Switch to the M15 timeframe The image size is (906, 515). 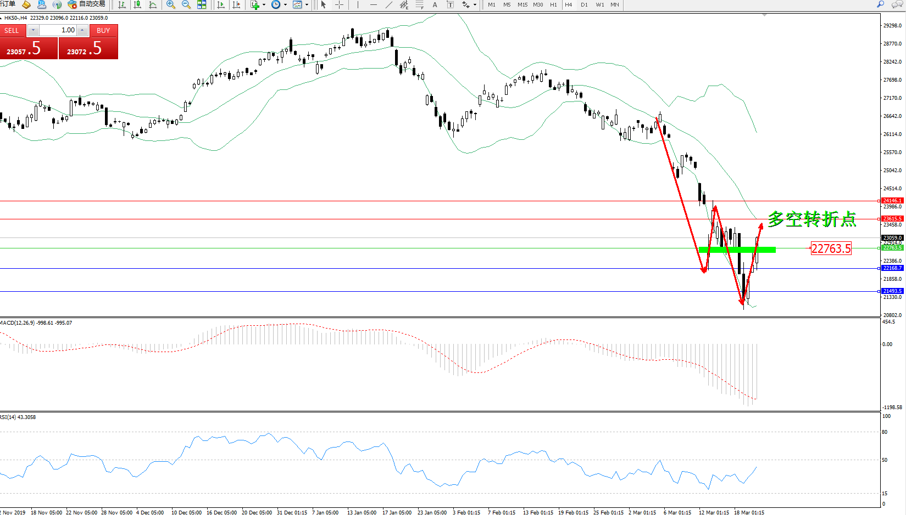tap(522, 4)
